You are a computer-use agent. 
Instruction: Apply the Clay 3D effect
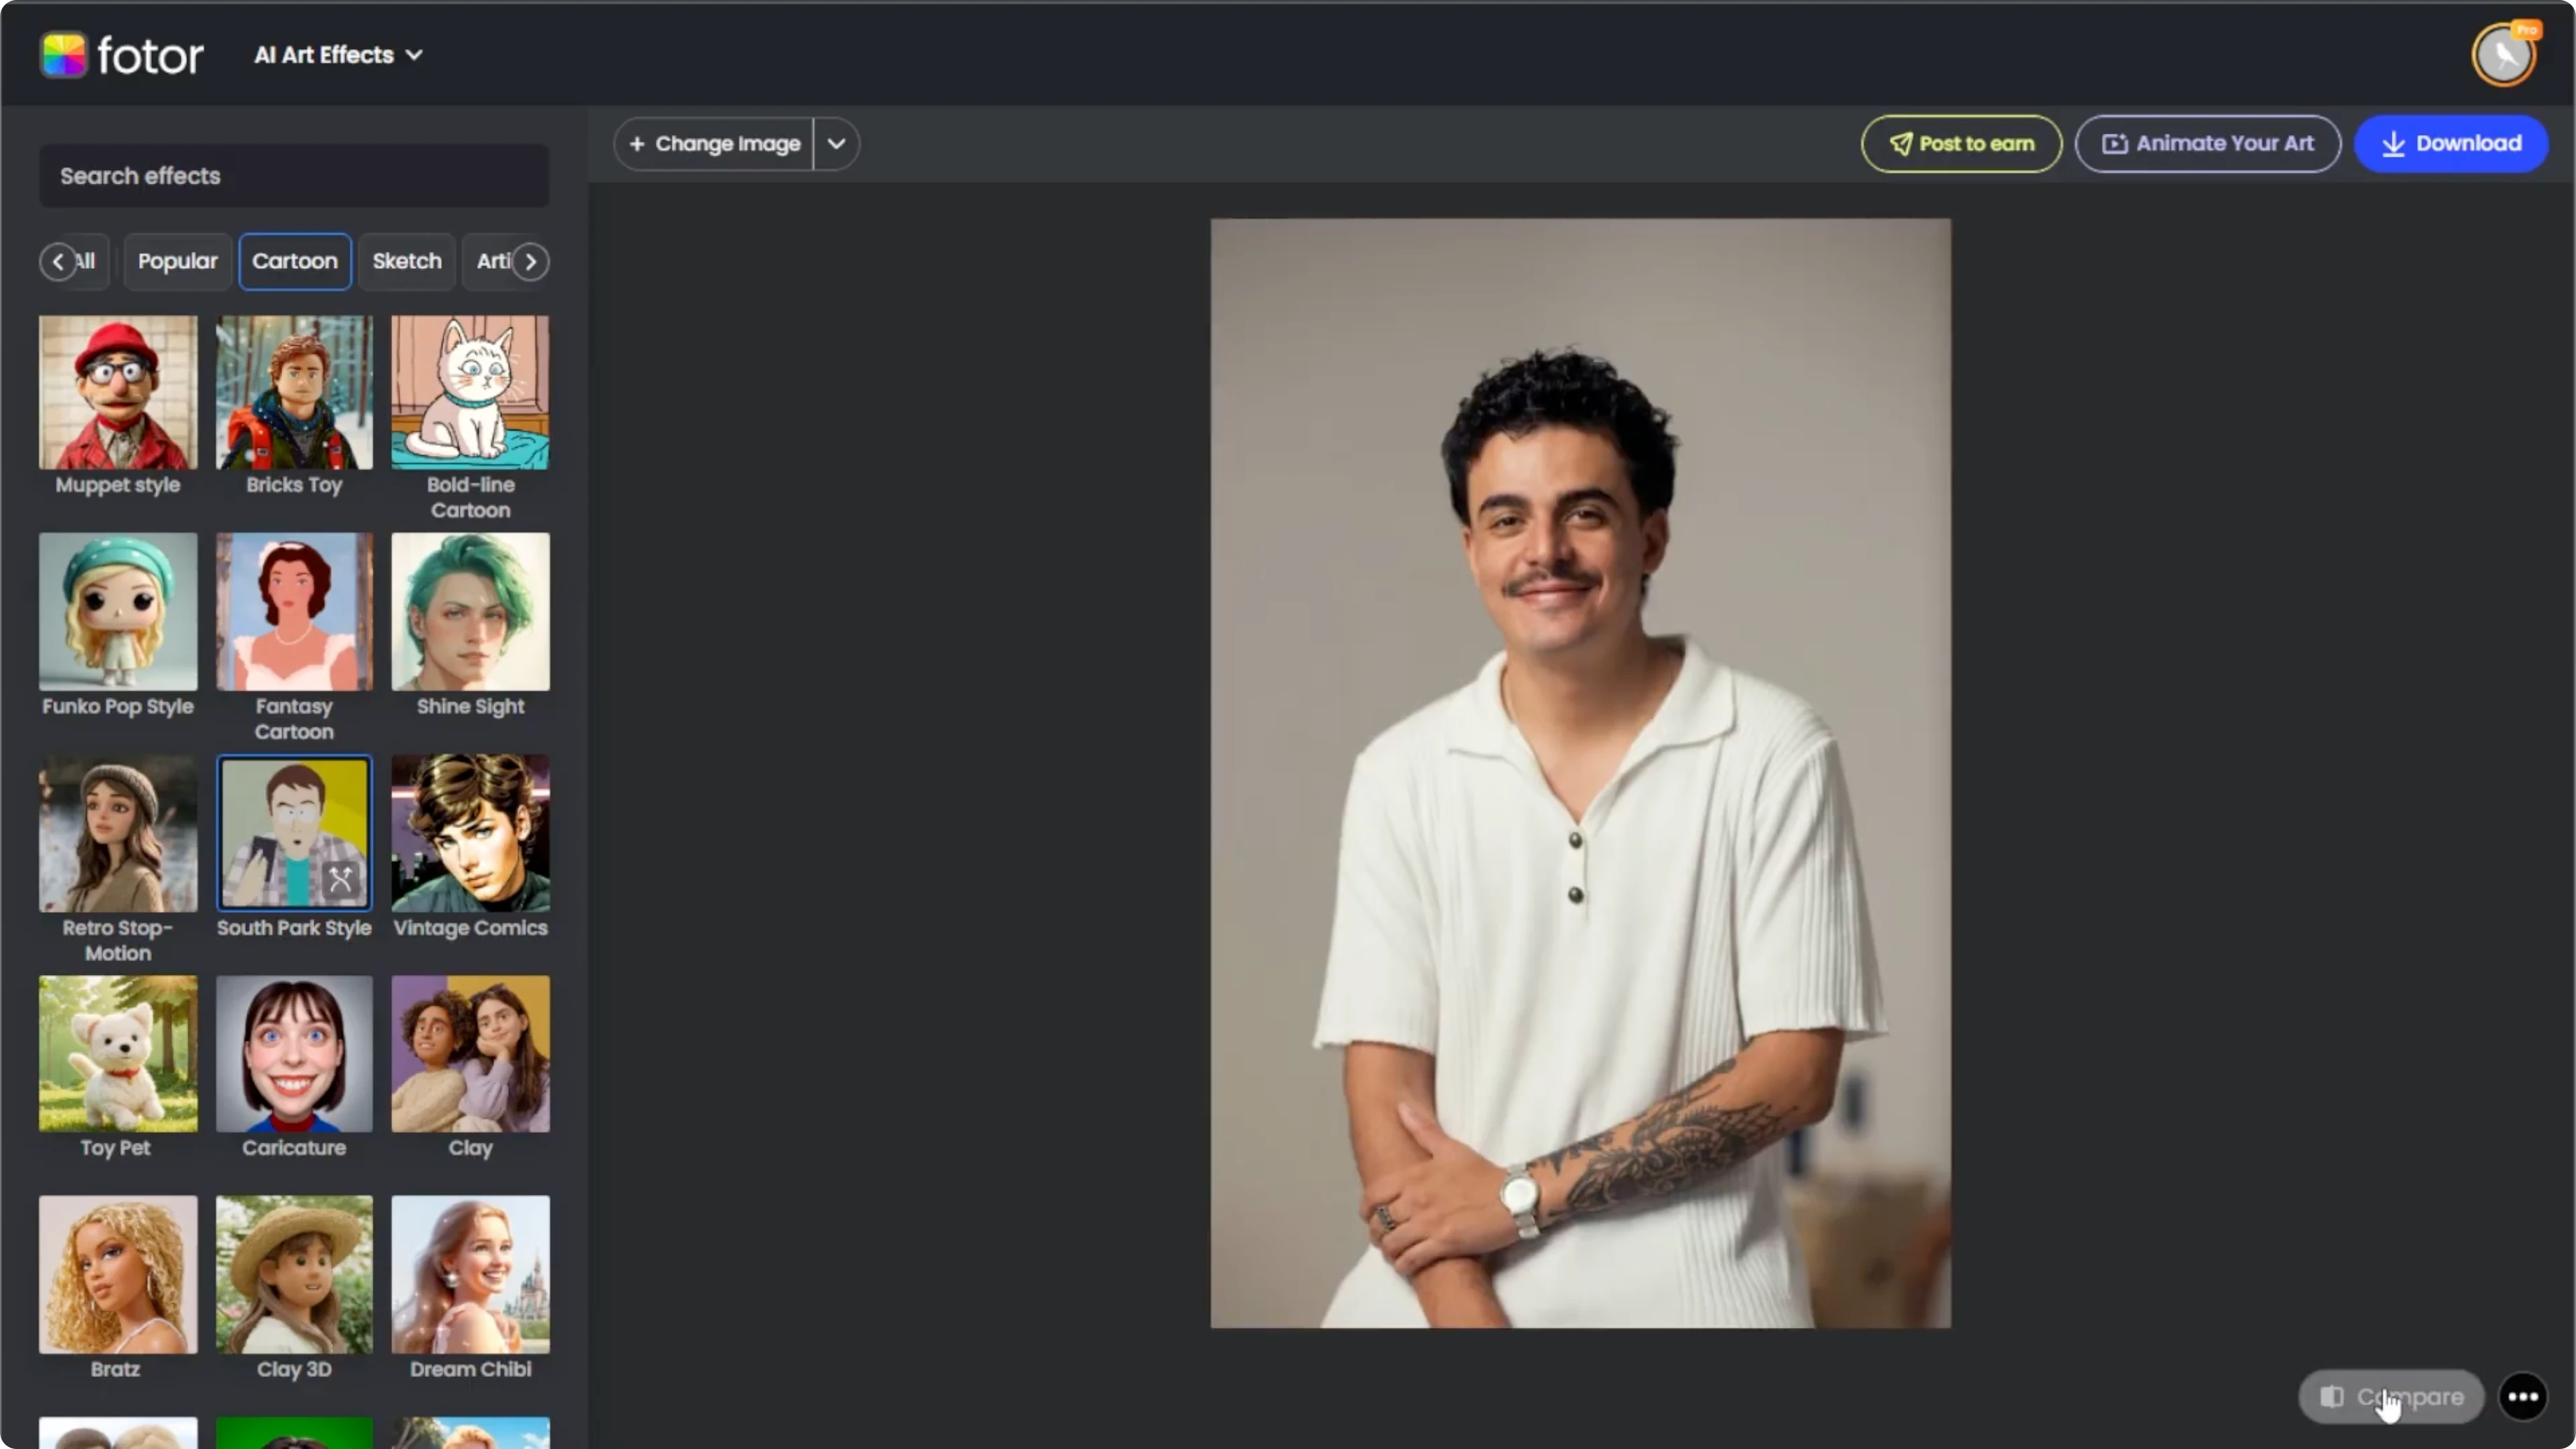(x=294, y=1274)
